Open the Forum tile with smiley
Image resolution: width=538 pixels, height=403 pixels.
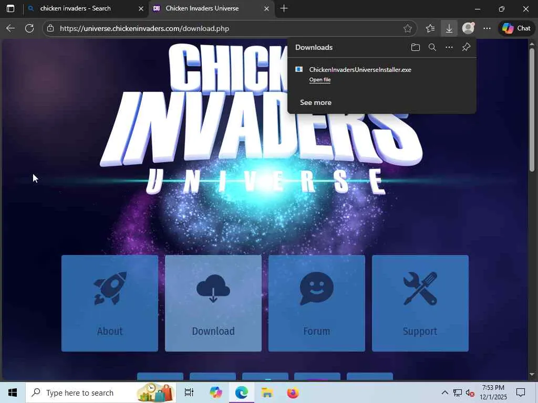(x=317, y=303)
